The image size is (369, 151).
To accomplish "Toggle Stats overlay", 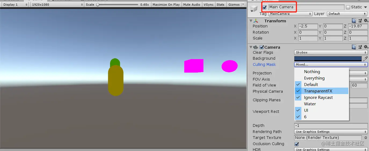I will click(x=220, y=5).
